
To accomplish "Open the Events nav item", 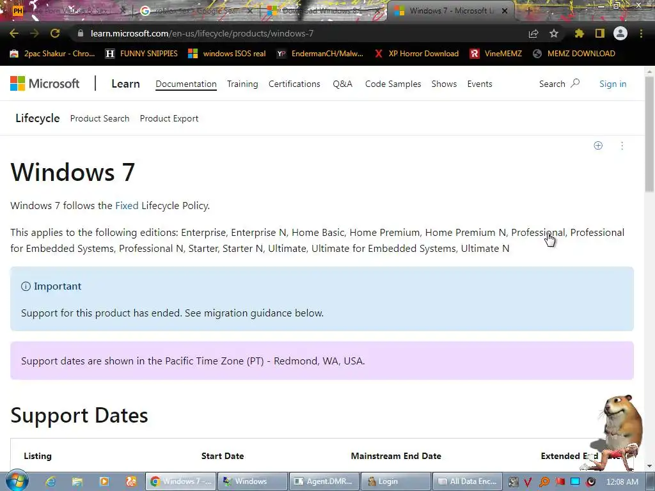I will (x=480, y=84).
